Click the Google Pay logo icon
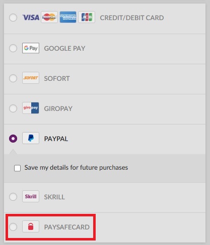The height and width of the screenshot is (245, 210). coord(31,48)
